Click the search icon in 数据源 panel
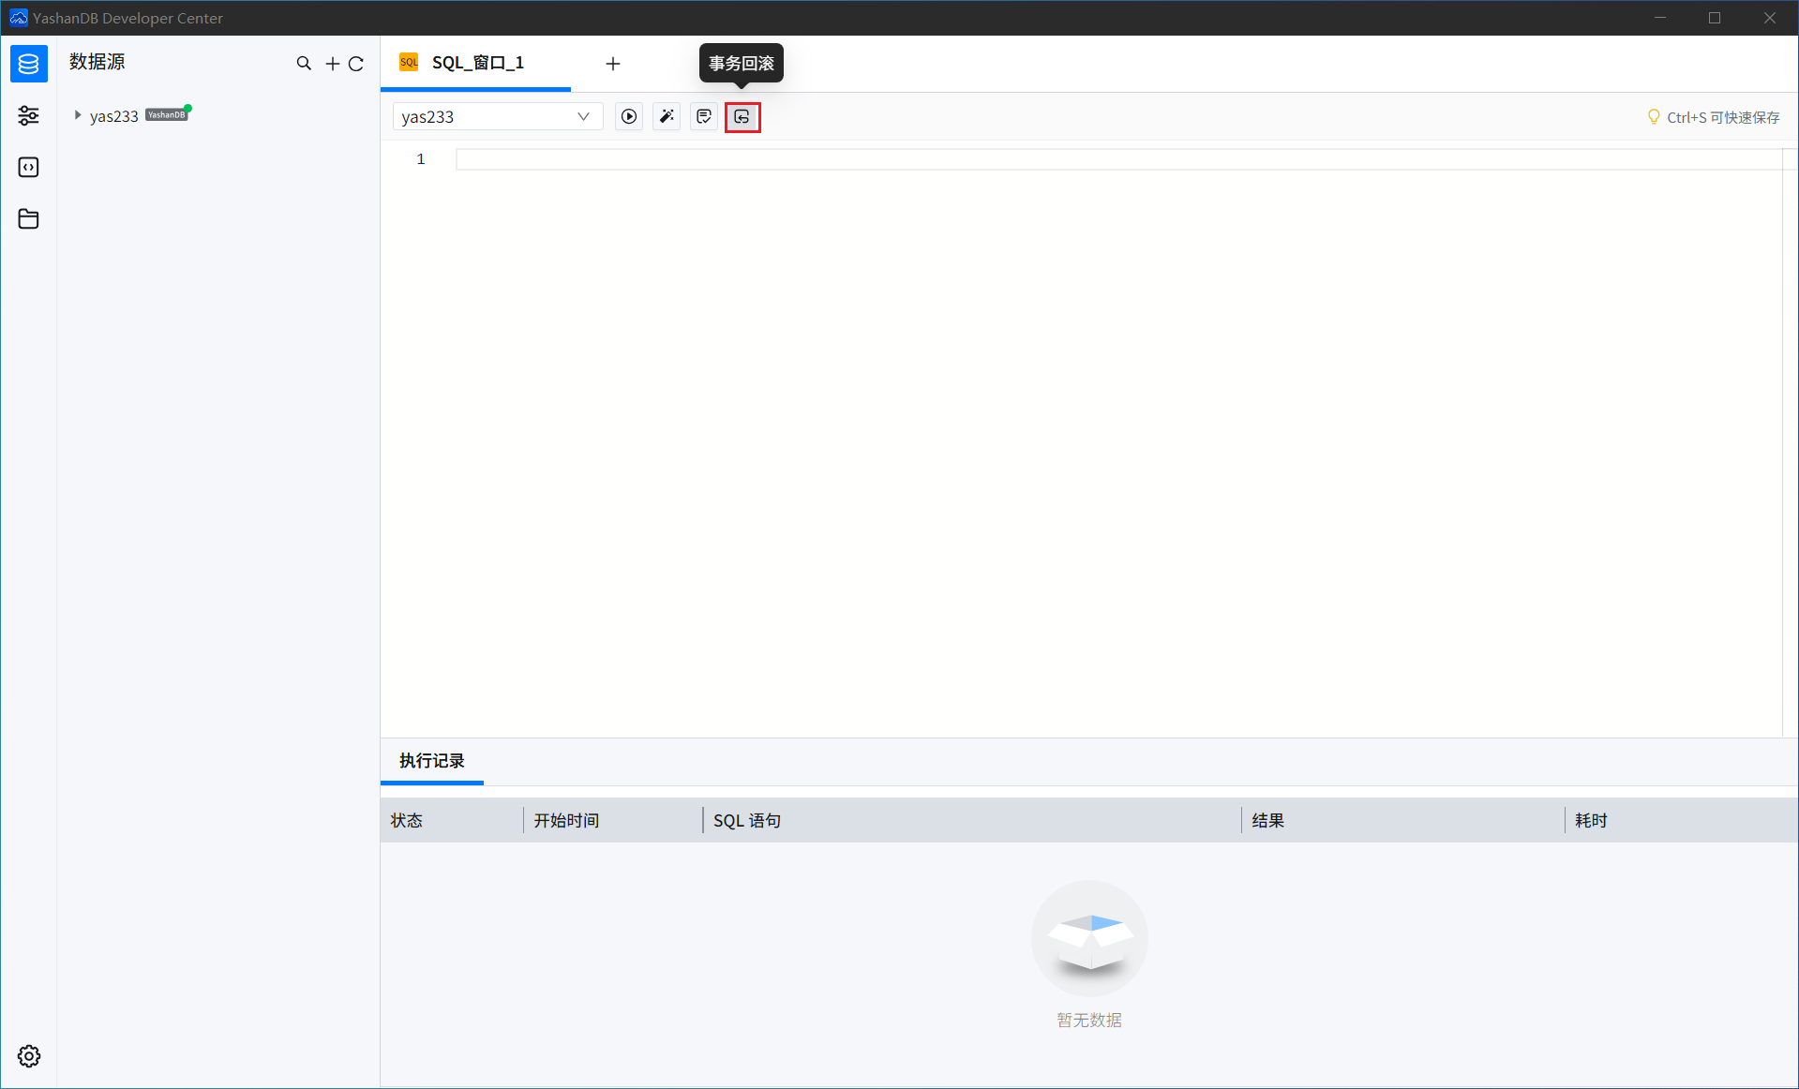Screen dimensions: 1799x1089 pyautogui.click(x=304, y=64)
